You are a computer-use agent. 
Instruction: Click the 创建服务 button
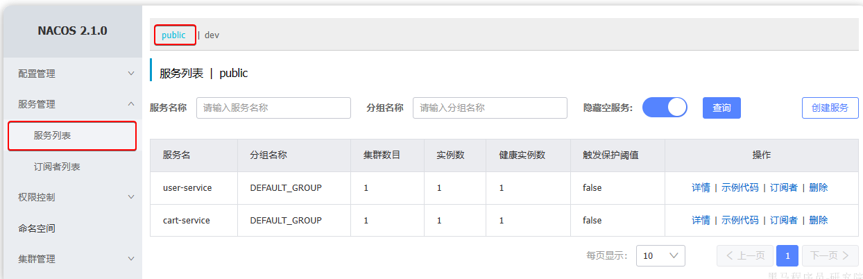pos(830,108)
